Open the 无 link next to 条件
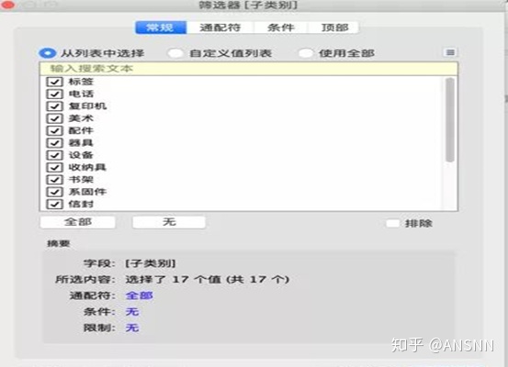 click(x=132, y=312)
